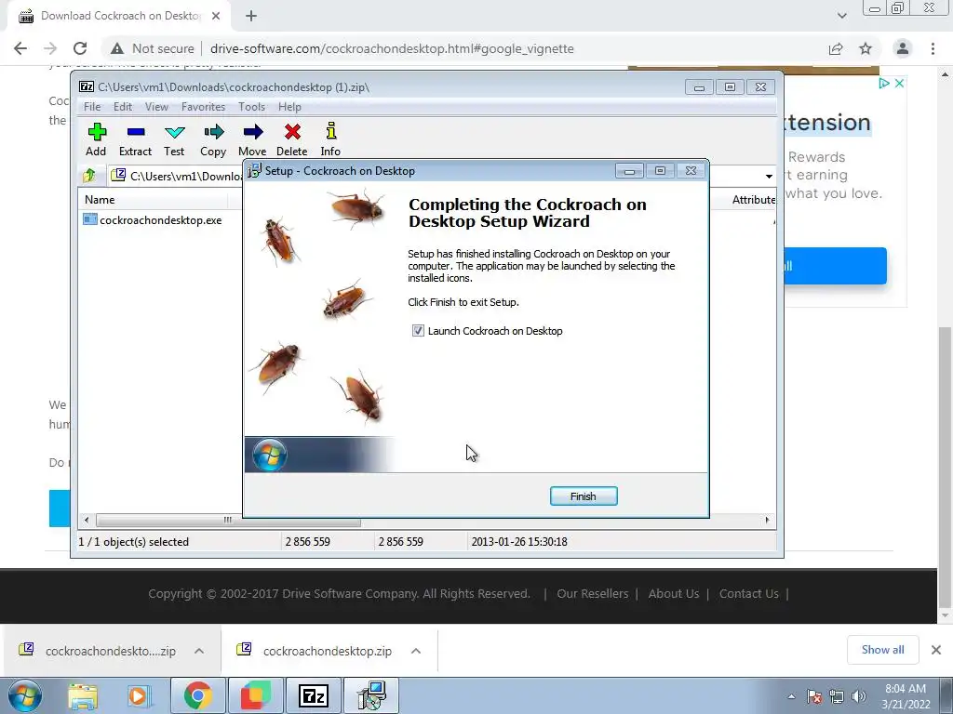Open the File menu in 7-Zip

[92, 107]
